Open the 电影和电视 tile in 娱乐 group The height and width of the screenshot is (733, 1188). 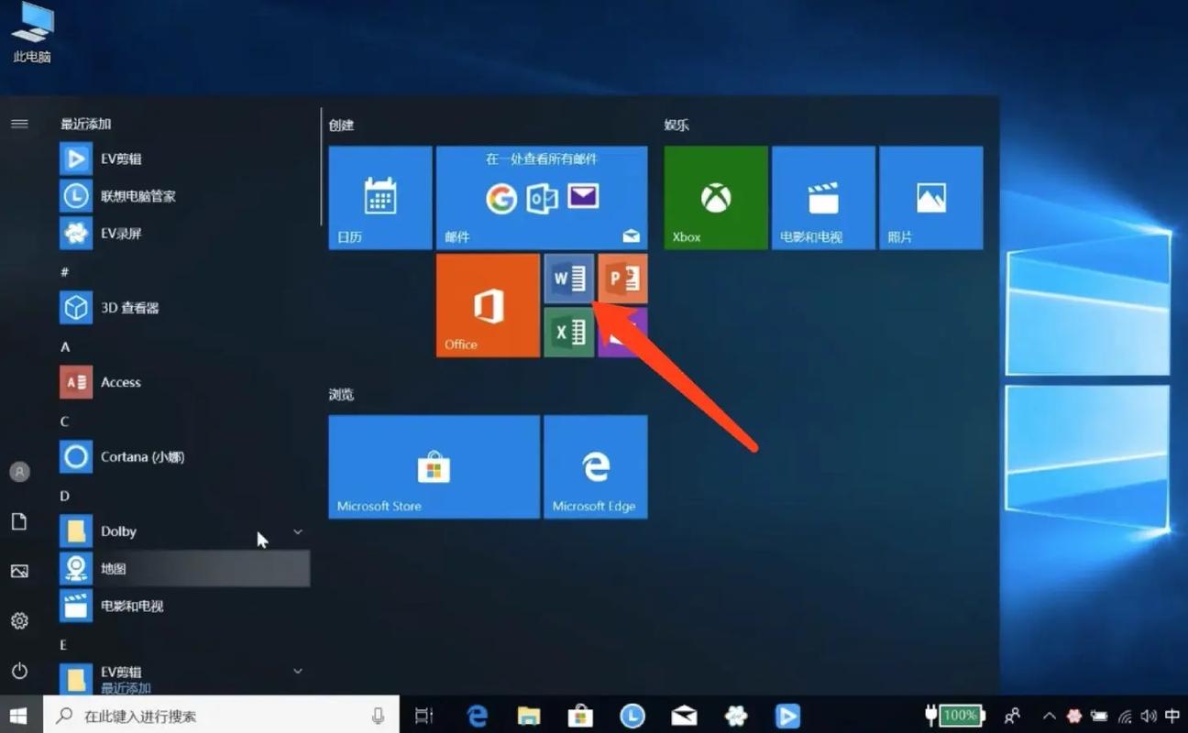[x=823, y=198]
